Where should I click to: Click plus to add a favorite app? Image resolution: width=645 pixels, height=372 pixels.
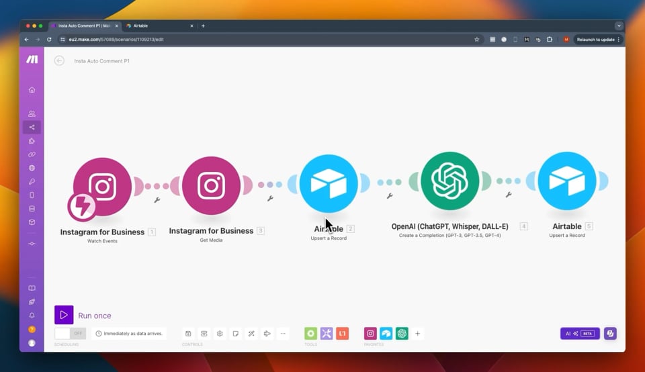417,333
